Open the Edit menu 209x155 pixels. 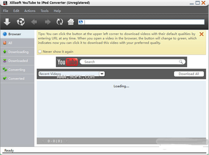pyautogui.click(x=16, y=11)
